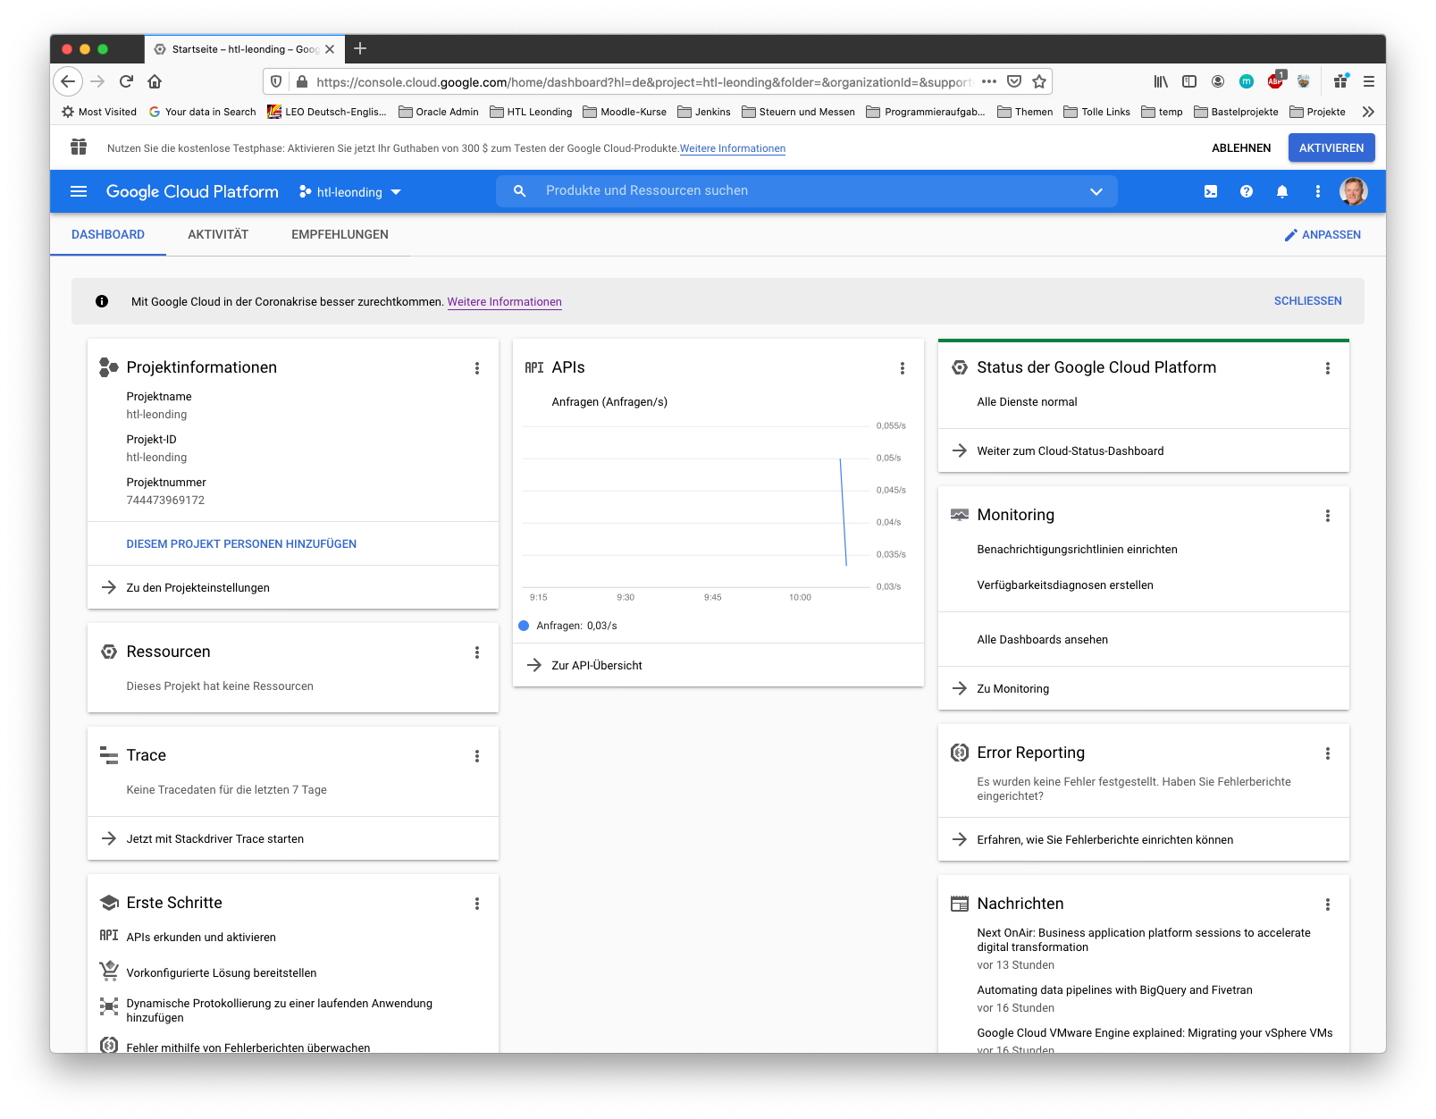The width and height of the screenshot is (1436, 1119).
Task: Show more bookmarks overflow chevron
Action: (x=1368, y=112)
